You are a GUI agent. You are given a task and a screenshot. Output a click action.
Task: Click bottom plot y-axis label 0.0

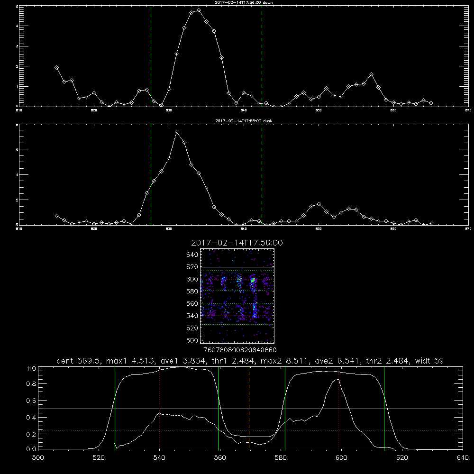click(x=31, y=449)
